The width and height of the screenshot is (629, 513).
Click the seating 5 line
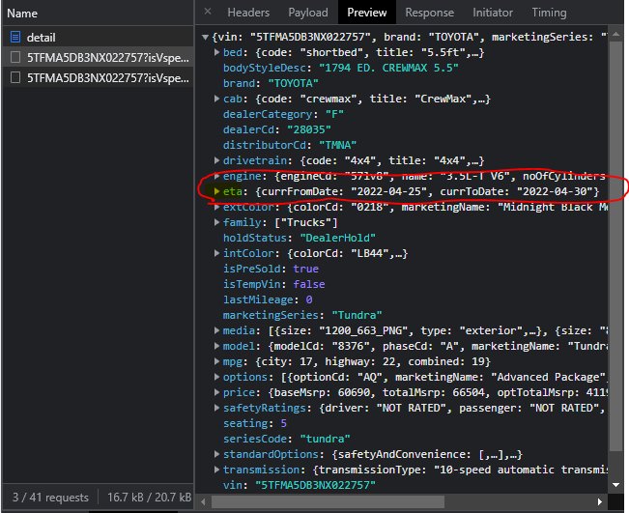click(255, 423)
